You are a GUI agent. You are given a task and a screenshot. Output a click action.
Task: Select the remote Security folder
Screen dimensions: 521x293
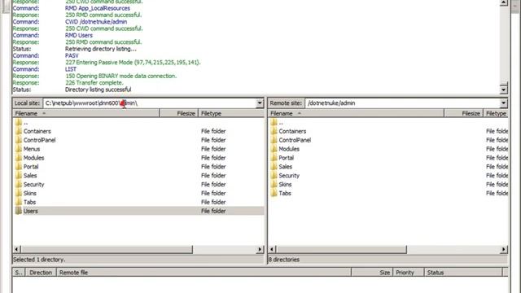[289, 176]
